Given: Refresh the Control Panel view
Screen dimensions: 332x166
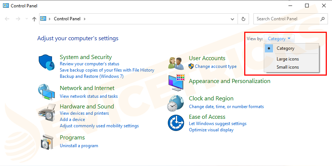Looking at the screenshot, I should tap(243, 19).
